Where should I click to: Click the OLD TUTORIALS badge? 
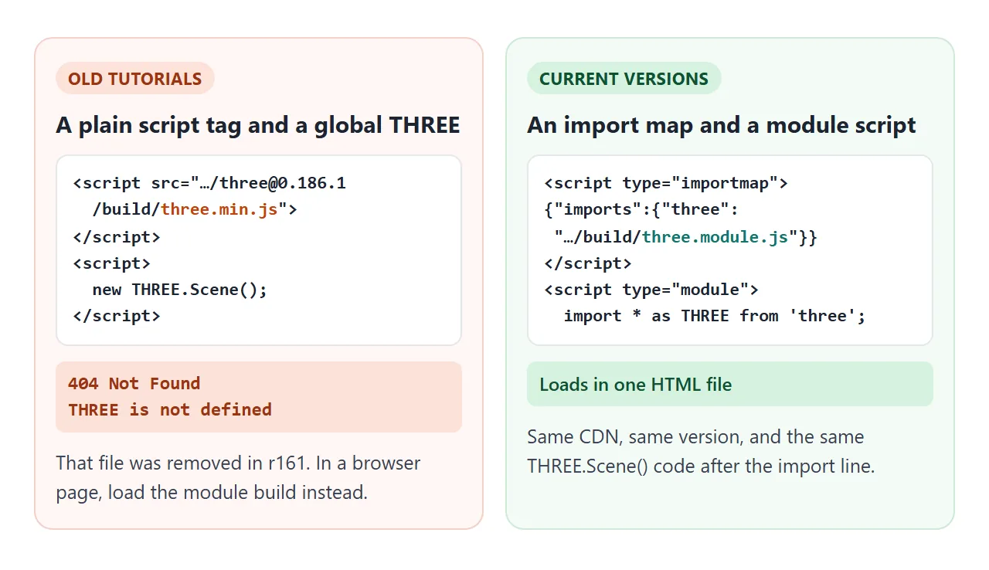(x=134, y=79)
